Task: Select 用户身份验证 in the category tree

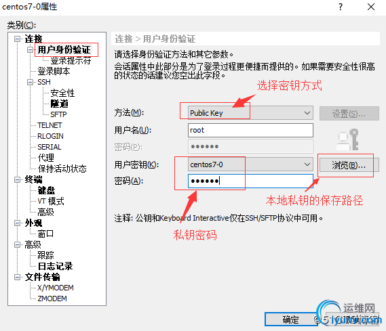Action: click(x=64, y=50)
